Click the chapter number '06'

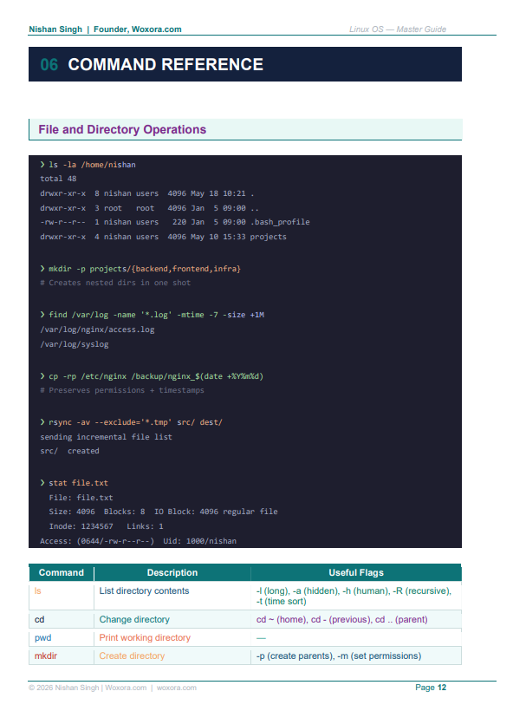click(x=49, y=64)
